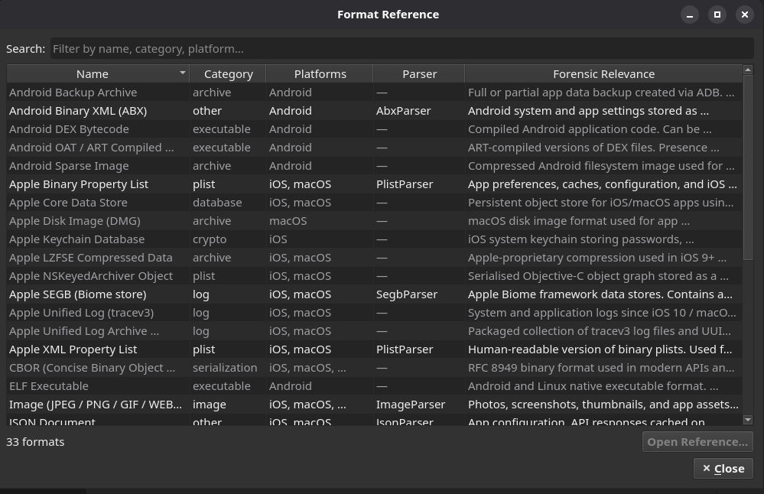Select the CBOR (Concise Binary Object row
This screenshot has height=494, width=764.
[x=374, y=368]
